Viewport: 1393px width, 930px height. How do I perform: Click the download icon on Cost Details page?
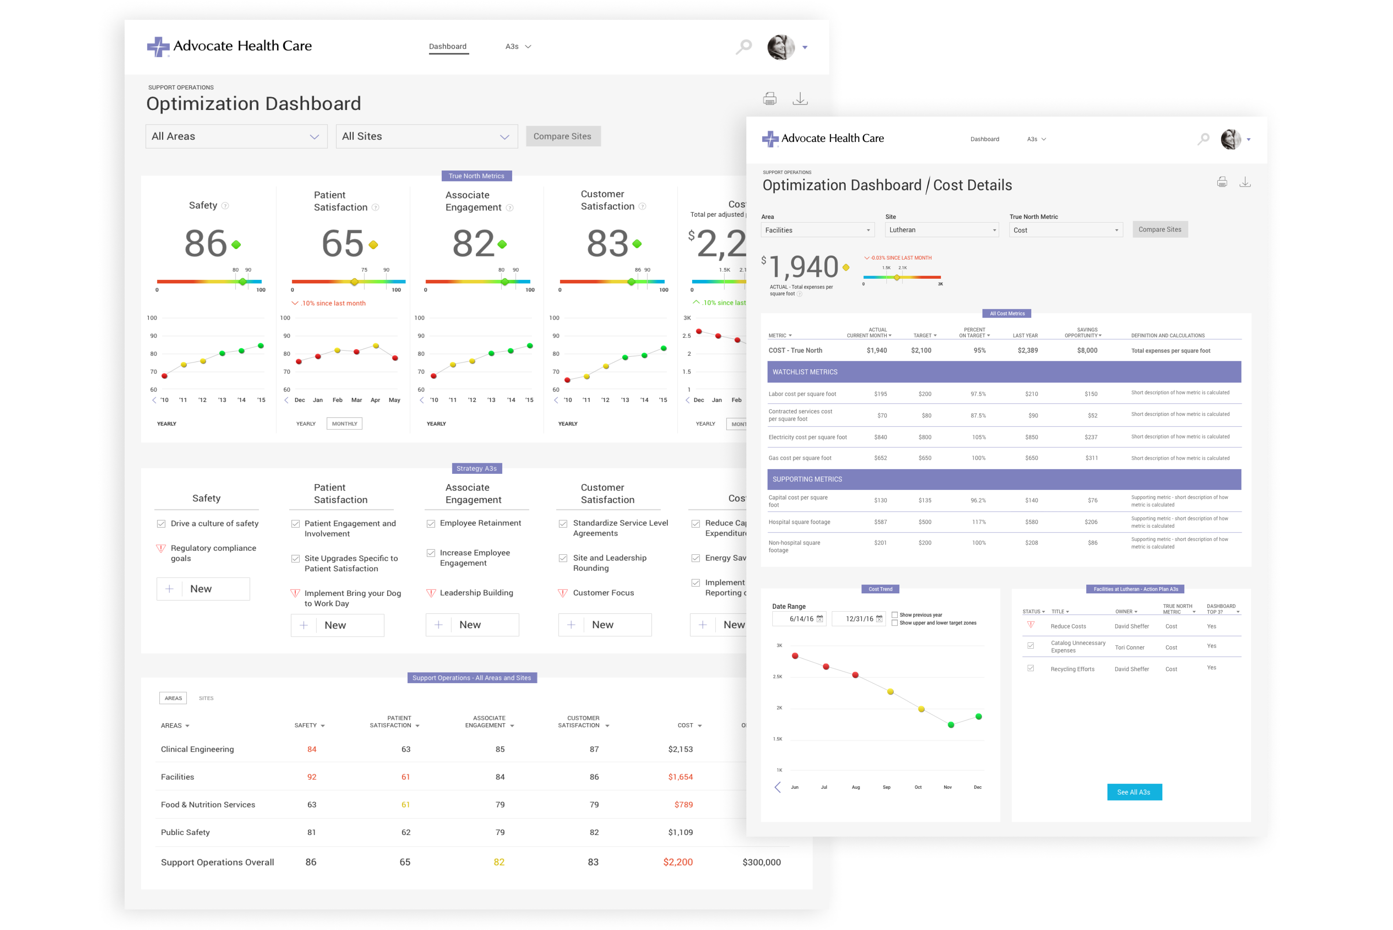[1245, 182]
